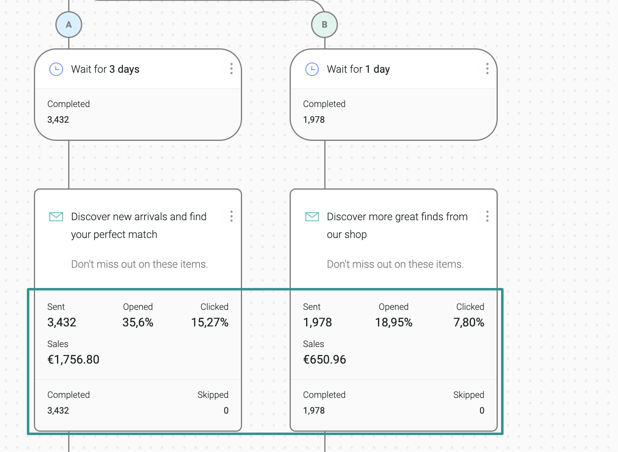
Task: Open options menu on the great finds email card
Action: click(x=487, y=216)
